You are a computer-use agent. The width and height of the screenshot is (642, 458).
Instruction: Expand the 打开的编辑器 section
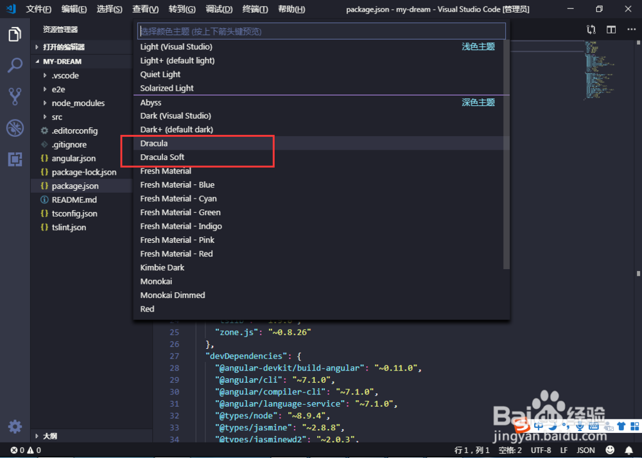pos(82,47)
